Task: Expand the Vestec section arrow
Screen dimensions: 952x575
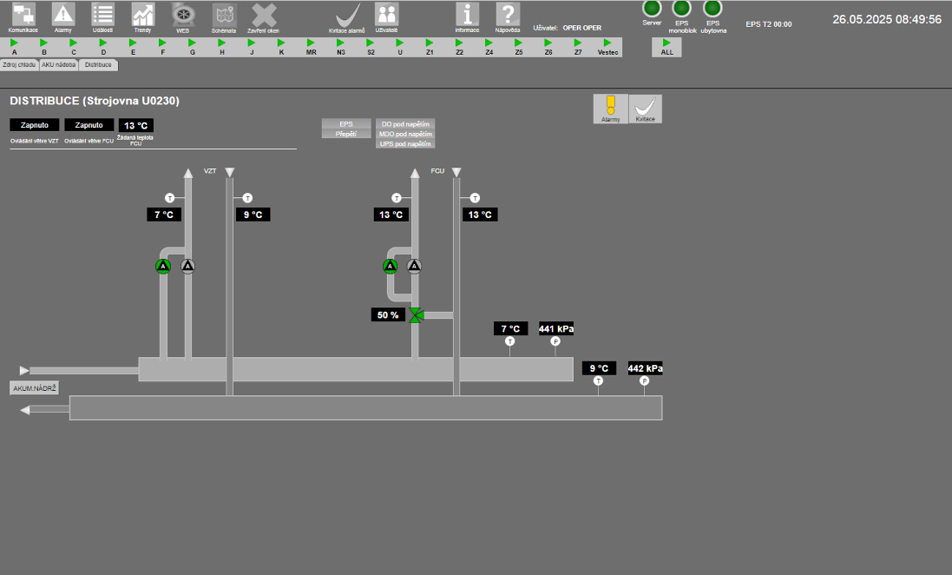Action: tap(608, 43)
